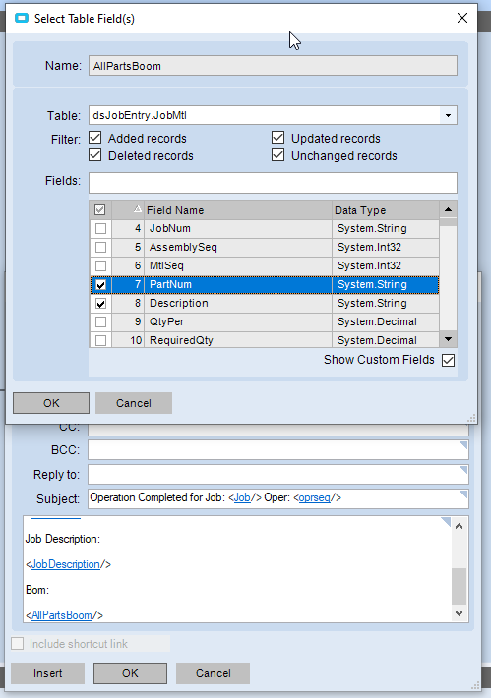Click the sort triangle in column header

[x=137, y=208]
